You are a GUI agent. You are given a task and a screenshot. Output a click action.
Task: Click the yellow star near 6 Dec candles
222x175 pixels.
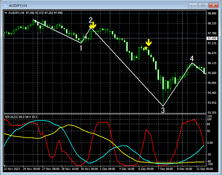tap(146, 48)
